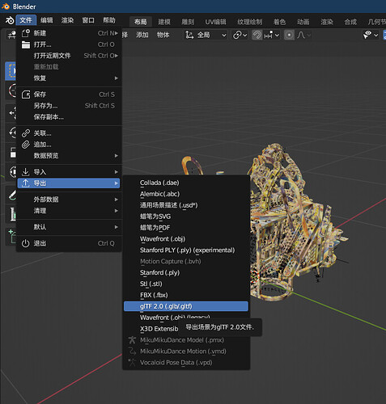Image resolution: width=386 pixels, height=404 pixels.
Task: Open the pivot point dropdown
Action: 240,35
